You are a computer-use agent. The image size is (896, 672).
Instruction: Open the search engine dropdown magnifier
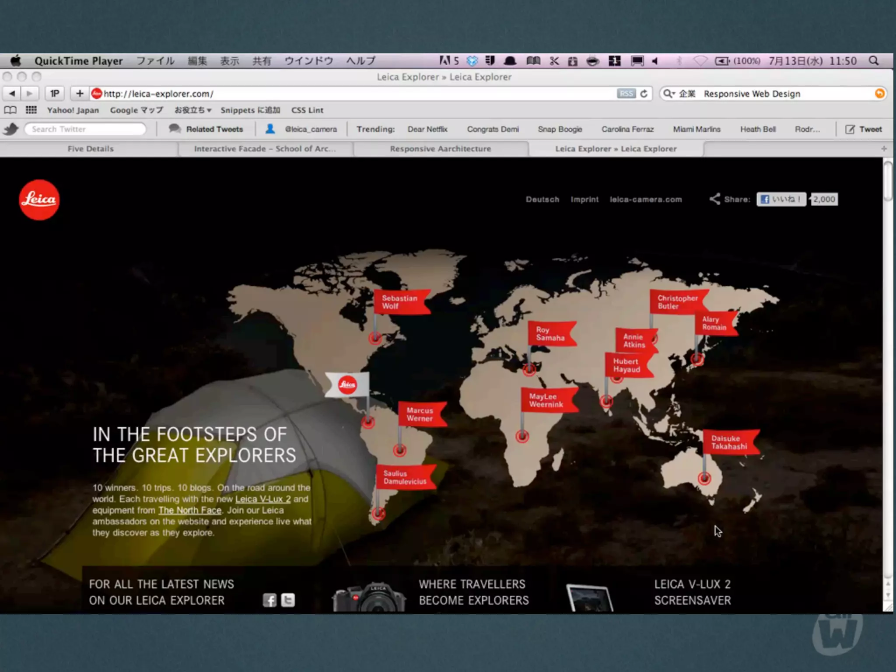pos(669,94)
